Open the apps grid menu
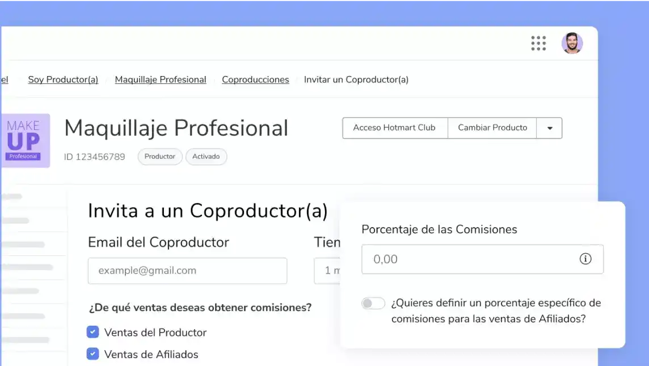Image resolution: width=649 pixels, height=366 pixels. [x=538, y=43]
